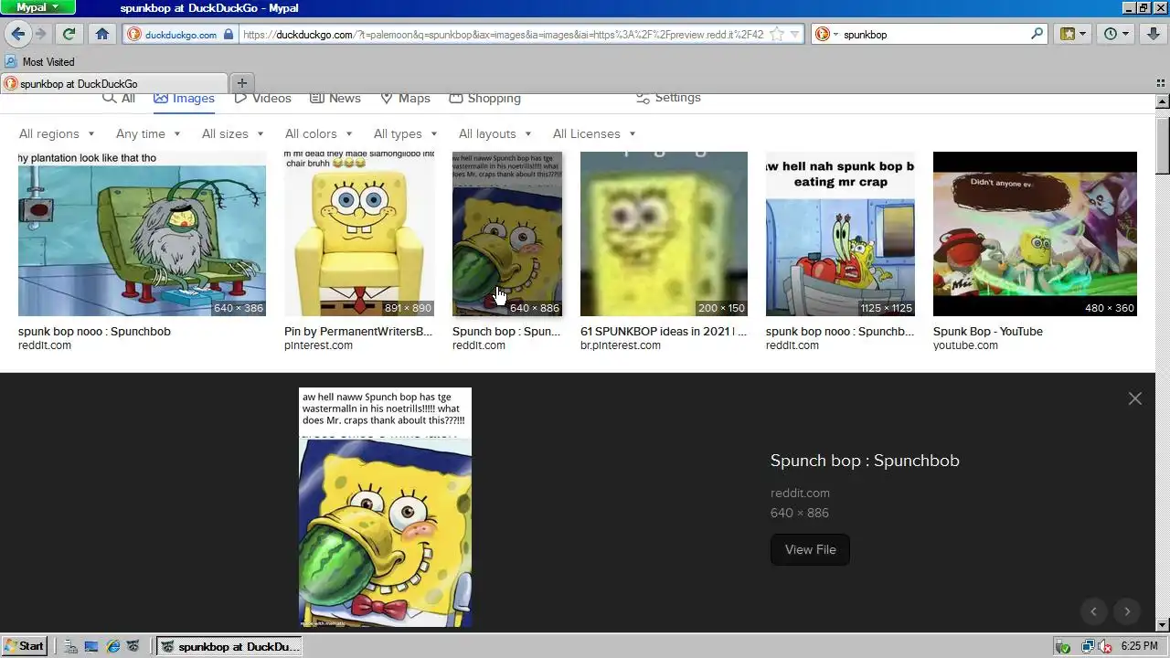Click the YouTube 480 × 360 video thumbnail
1170x658 pixels.
click(x=1035, y=234)
